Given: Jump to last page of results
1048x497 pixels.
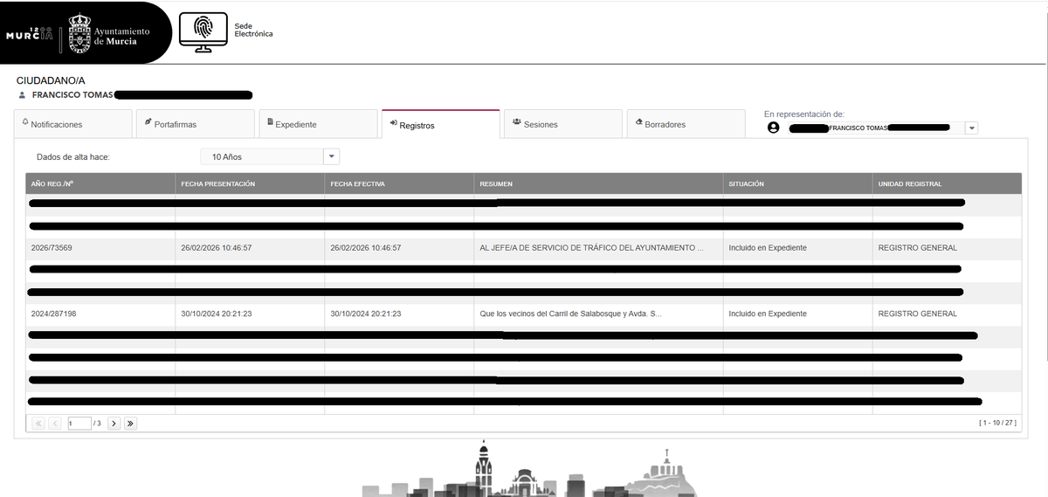Looking at the screenshot, I should (x=130, y=423).
